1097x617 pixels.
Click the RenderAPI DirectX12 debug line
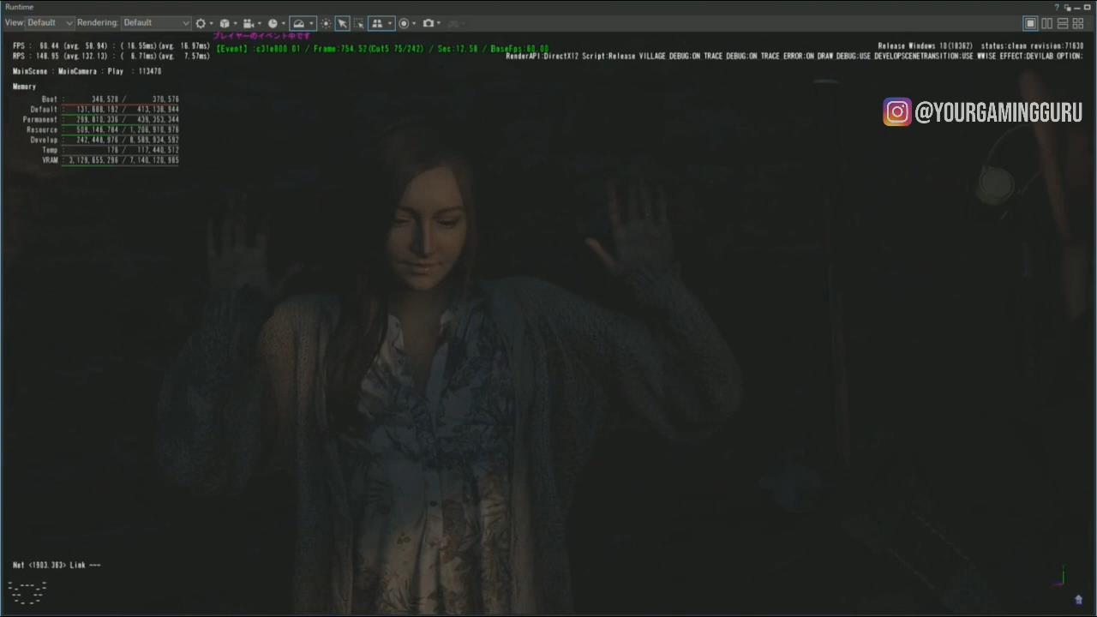click(x=794, y=57)
